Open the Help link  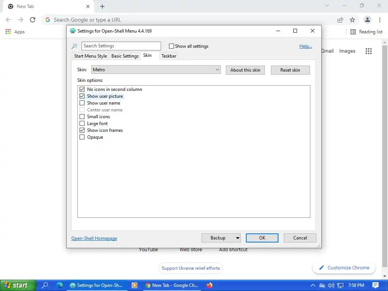pos(306,46)
